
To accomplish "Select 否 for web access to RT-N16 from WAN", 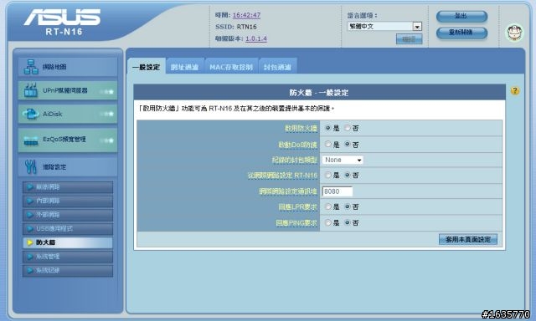I will (x=348, y=175).
